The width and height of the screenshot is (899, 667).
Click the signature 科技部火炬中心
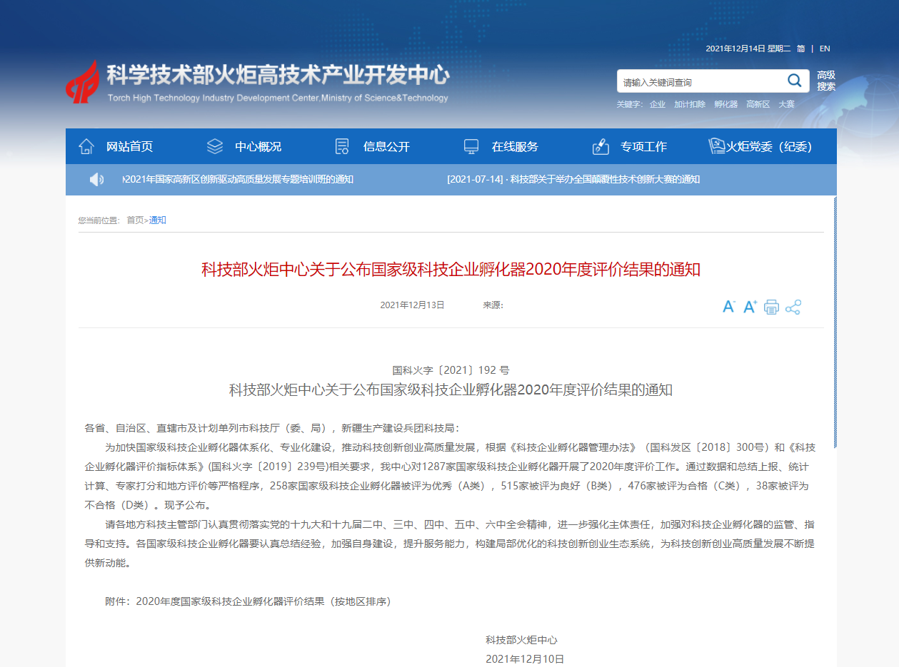[521, 641]
